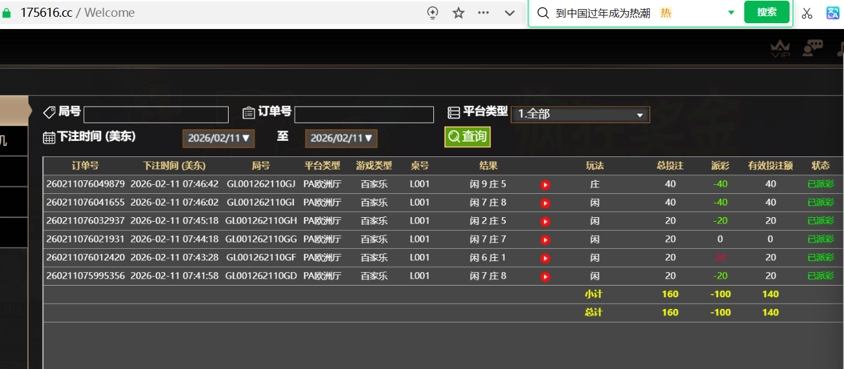
Task: Open the customer service chat icon
Action: click(x=812, y=48)
